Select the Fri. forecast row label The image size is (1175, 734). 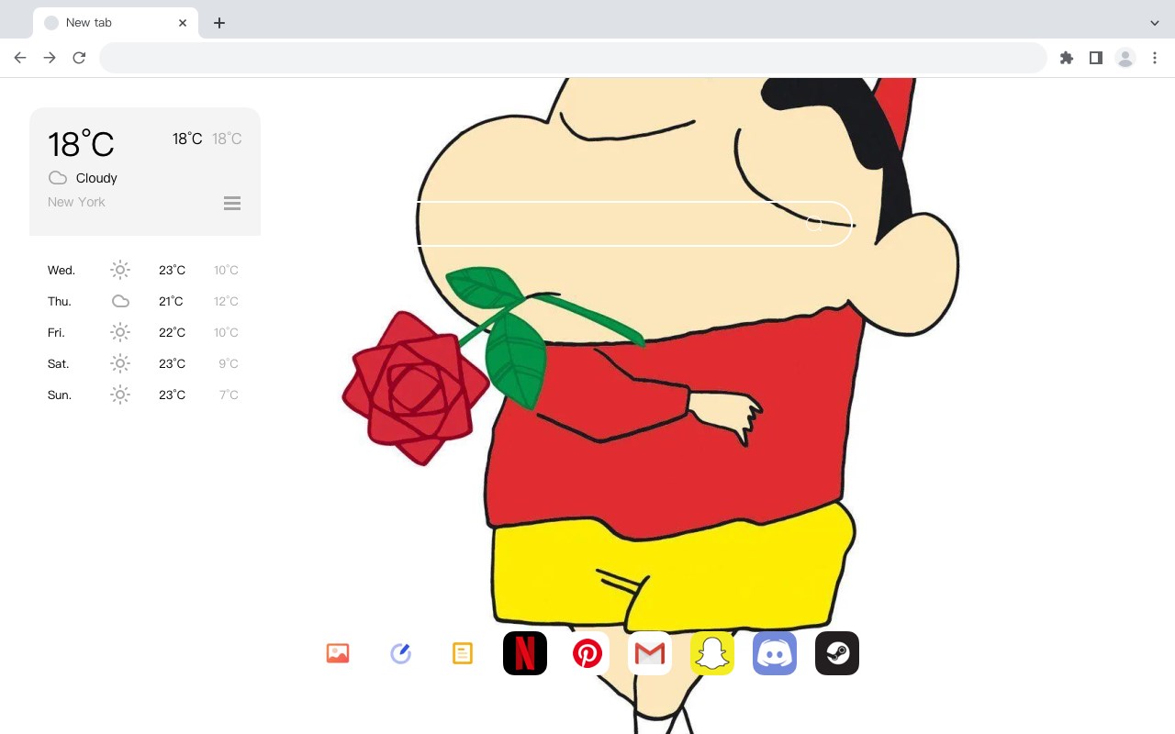[56, 332]
